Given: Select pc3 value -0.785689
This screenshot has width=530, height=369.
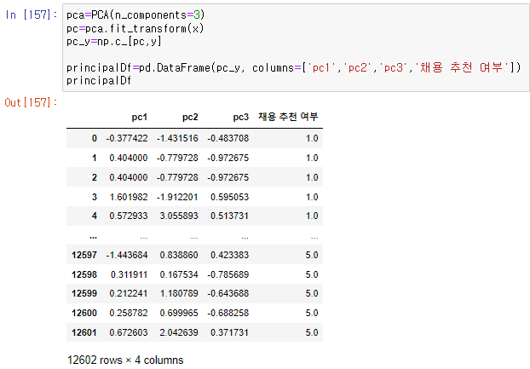Looking at the screenshot, I should tap(228, 274).
